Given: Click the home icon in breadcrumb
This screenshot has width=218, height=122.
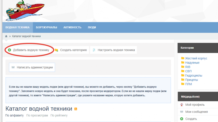Looking at the screenshot, I should [x=6, y=36].
